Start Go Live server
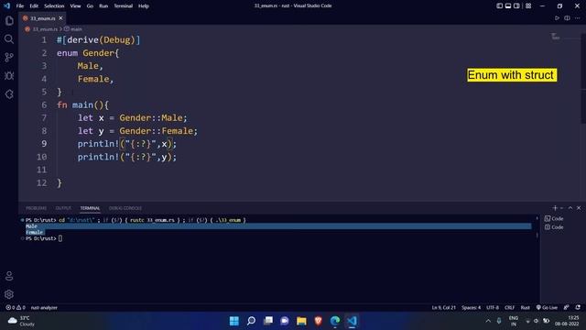 click(x=547, y=308)
